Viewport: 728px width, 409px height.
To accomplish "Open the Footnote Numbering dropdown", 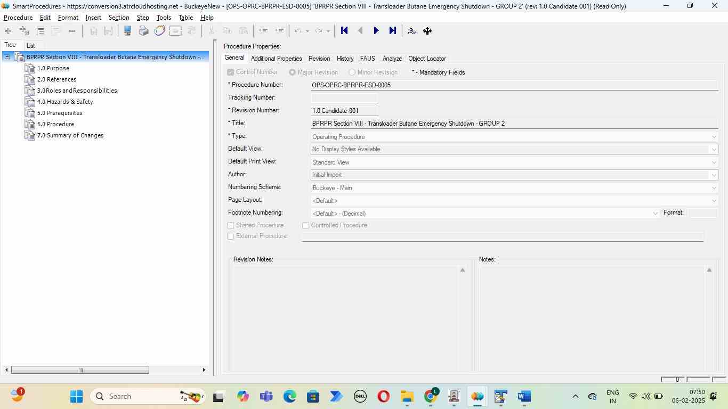I will point(656,214).
